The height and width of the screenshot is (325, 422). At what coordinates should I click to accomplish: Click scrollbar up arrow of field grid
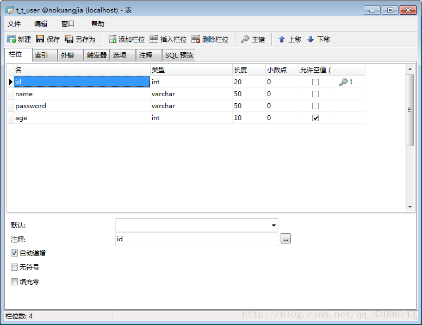point(410,69)
